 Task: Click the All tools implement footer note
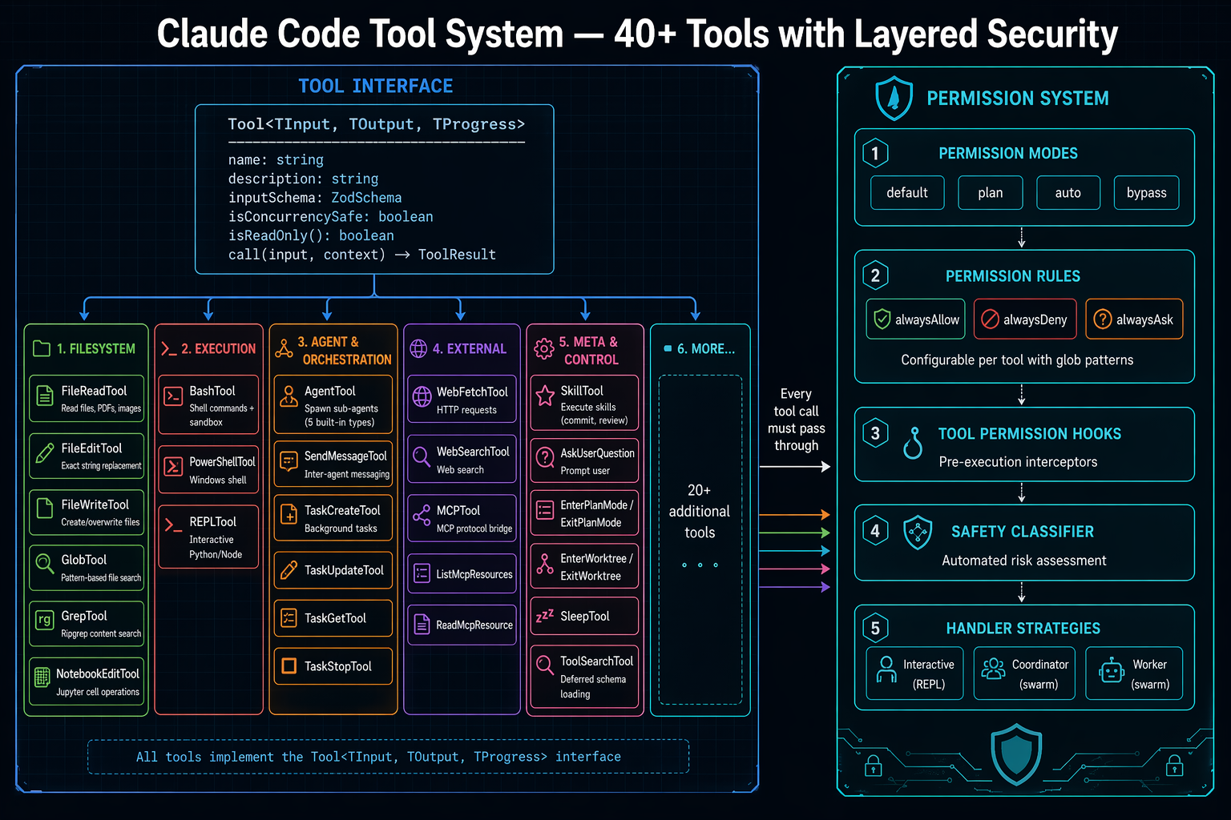(x=378, y=757)
